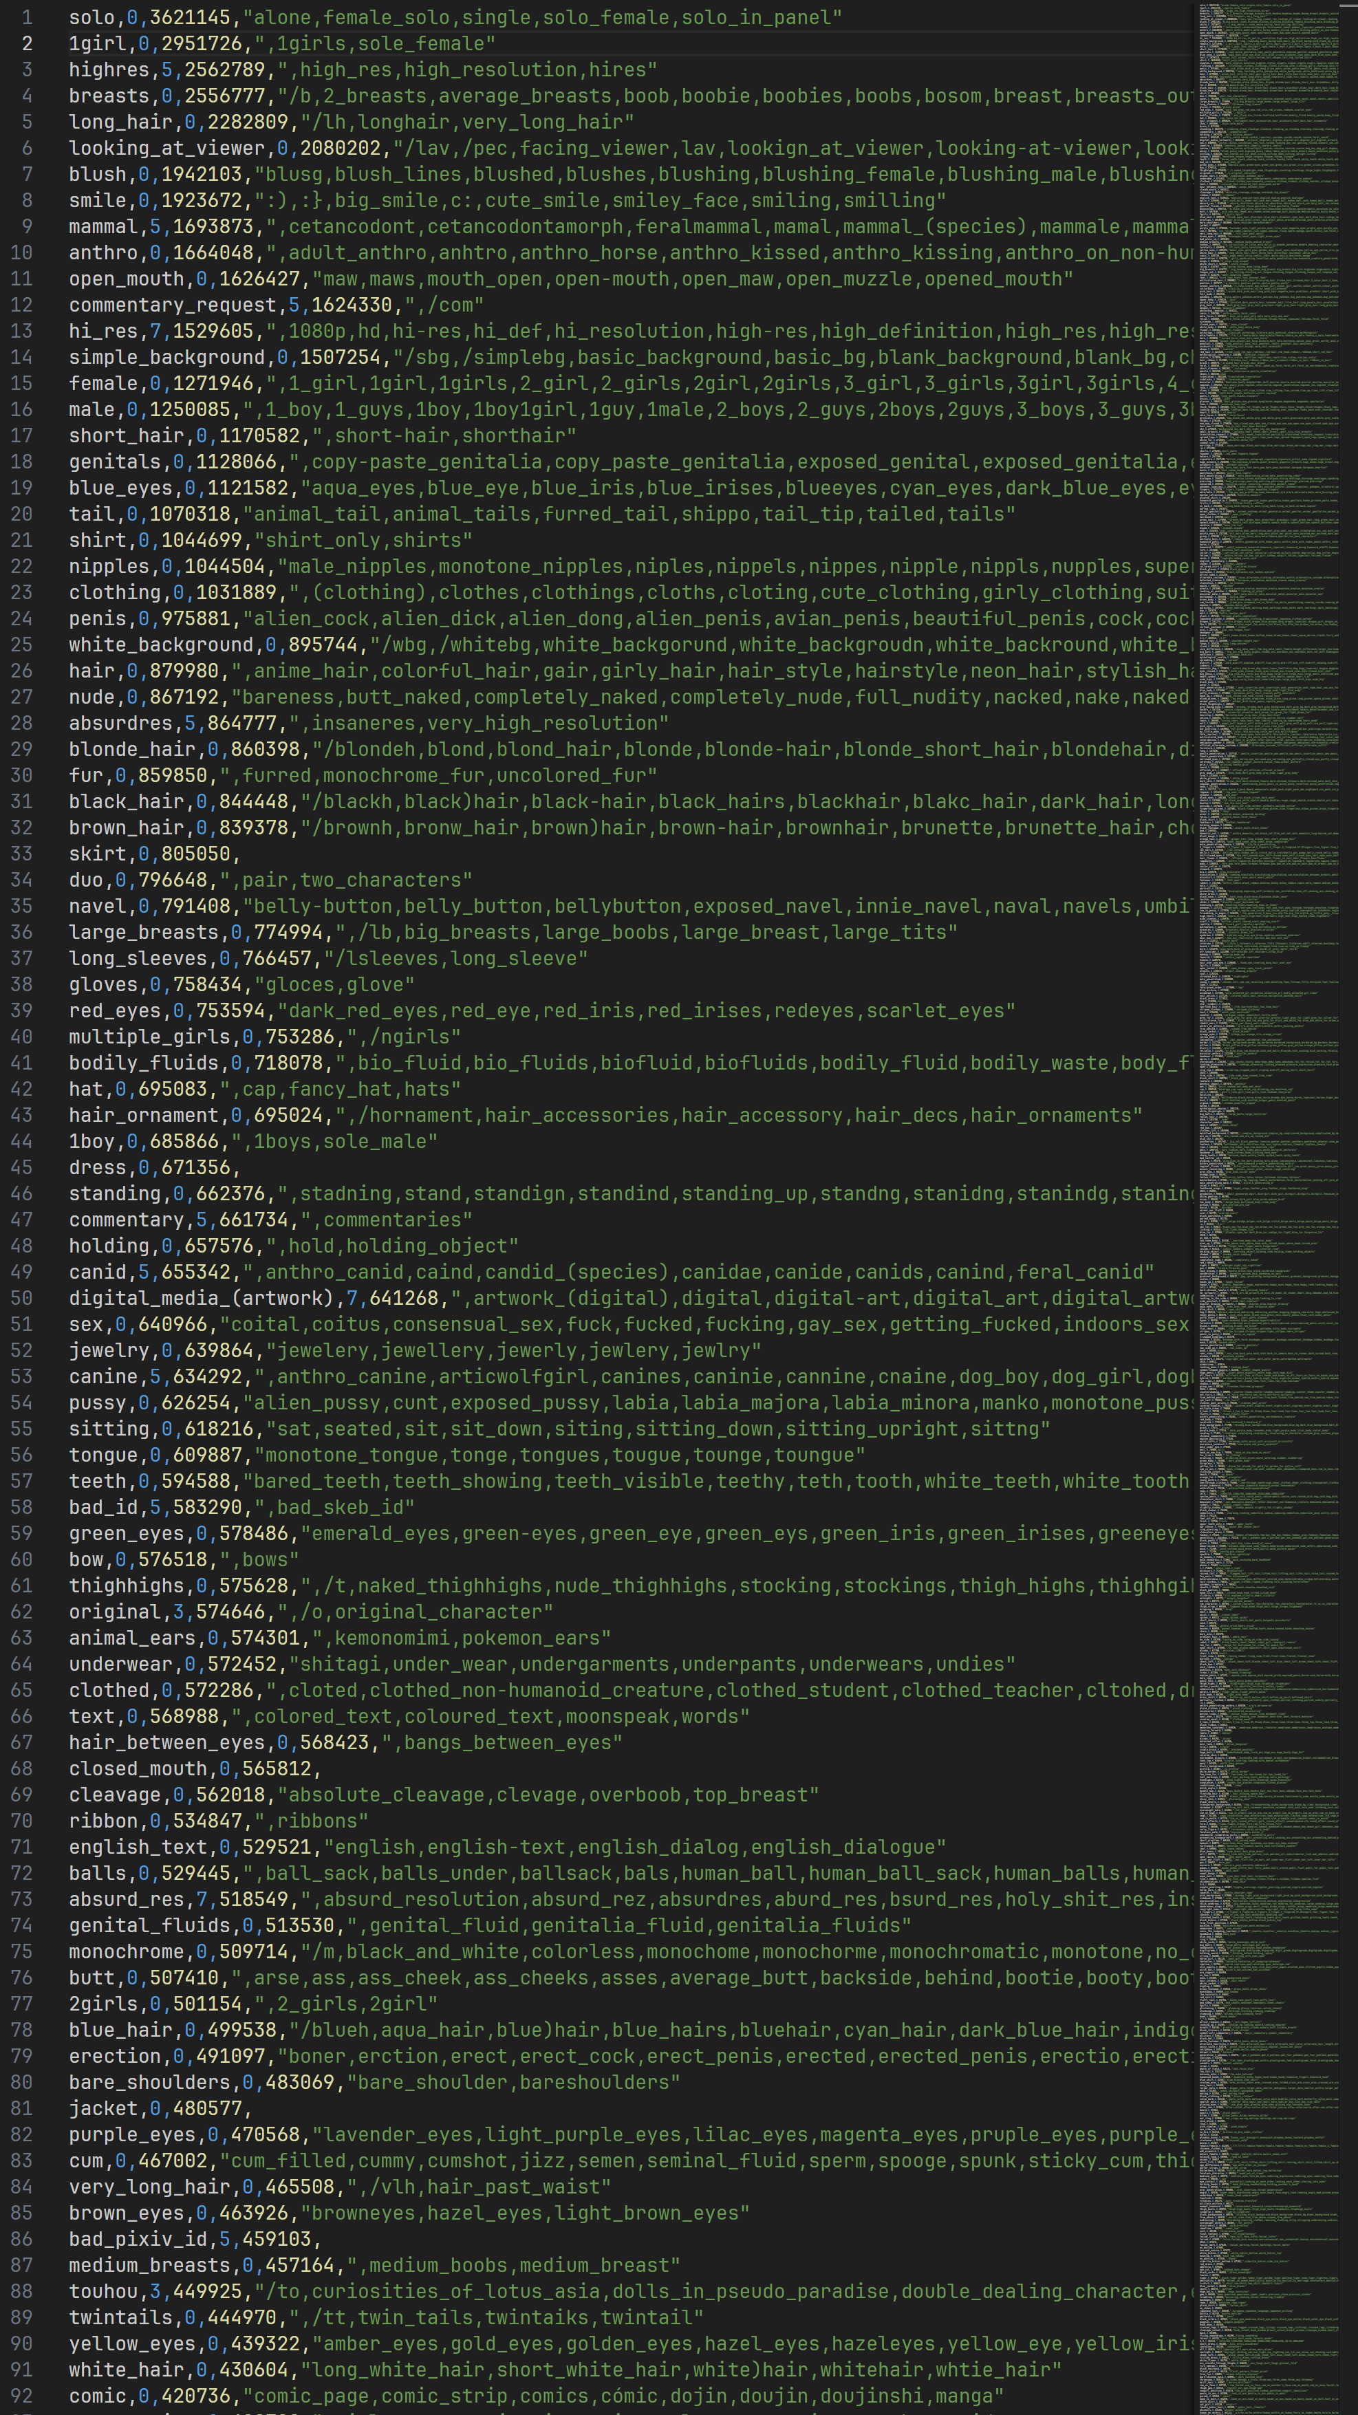Place cursor in 'simple_background' on line 14
The width and height of the screenshot is (1358, 2415).
(x=166, y=357)
